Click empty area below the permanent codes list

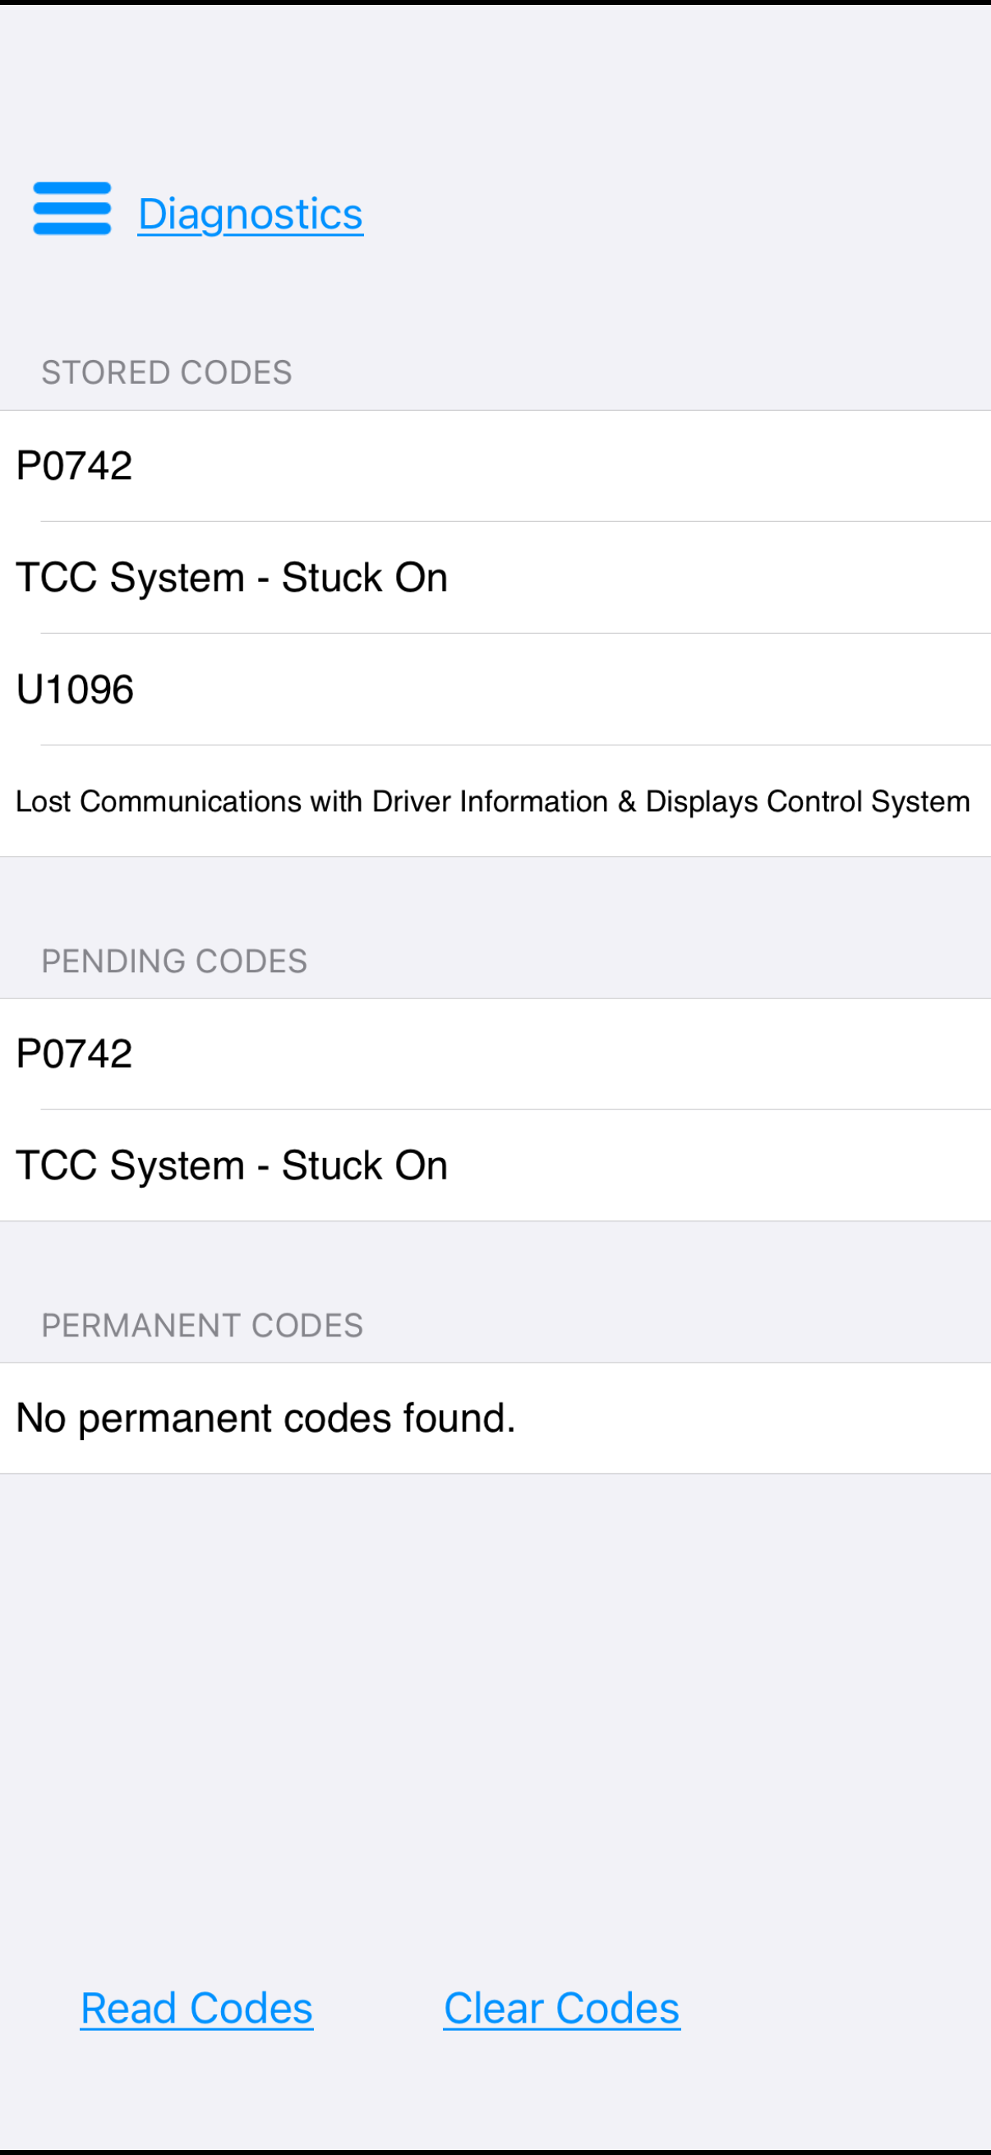tap(495, 1715)
